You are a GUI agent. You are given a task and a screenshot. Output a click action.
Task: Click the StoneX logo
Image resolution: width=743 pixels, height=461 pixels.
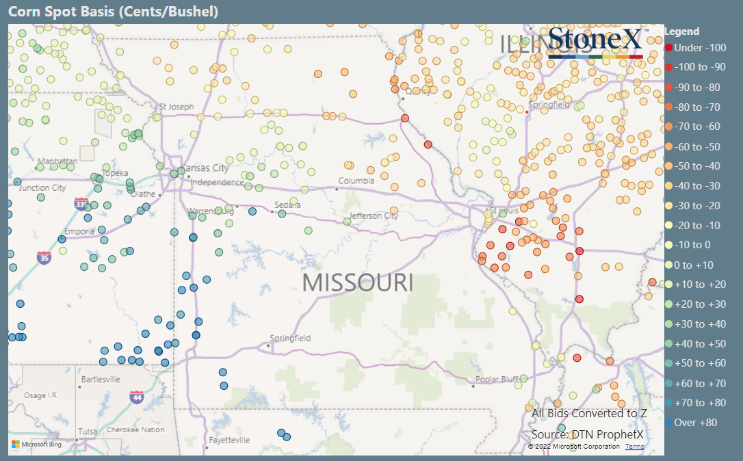point(597,42)
